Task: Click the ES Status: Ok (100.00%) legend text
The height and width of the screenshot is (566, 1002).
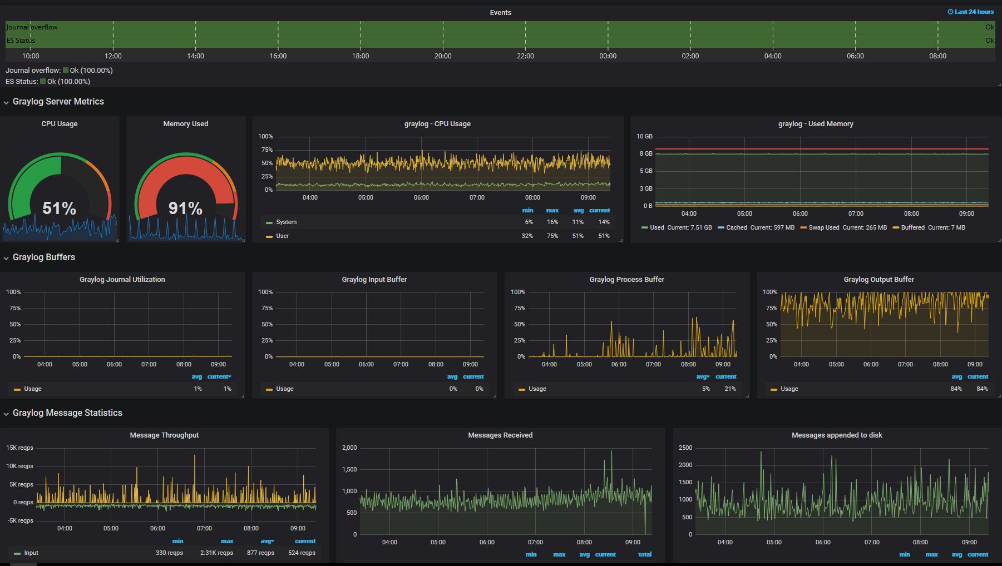Action: point(48,82)
